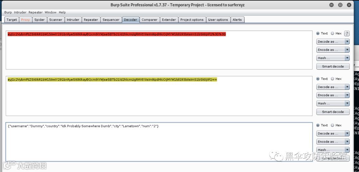359x172 pixels.
Task: Switch to the Extender tab
Action: pyautogui.click(x=169, y=20)
